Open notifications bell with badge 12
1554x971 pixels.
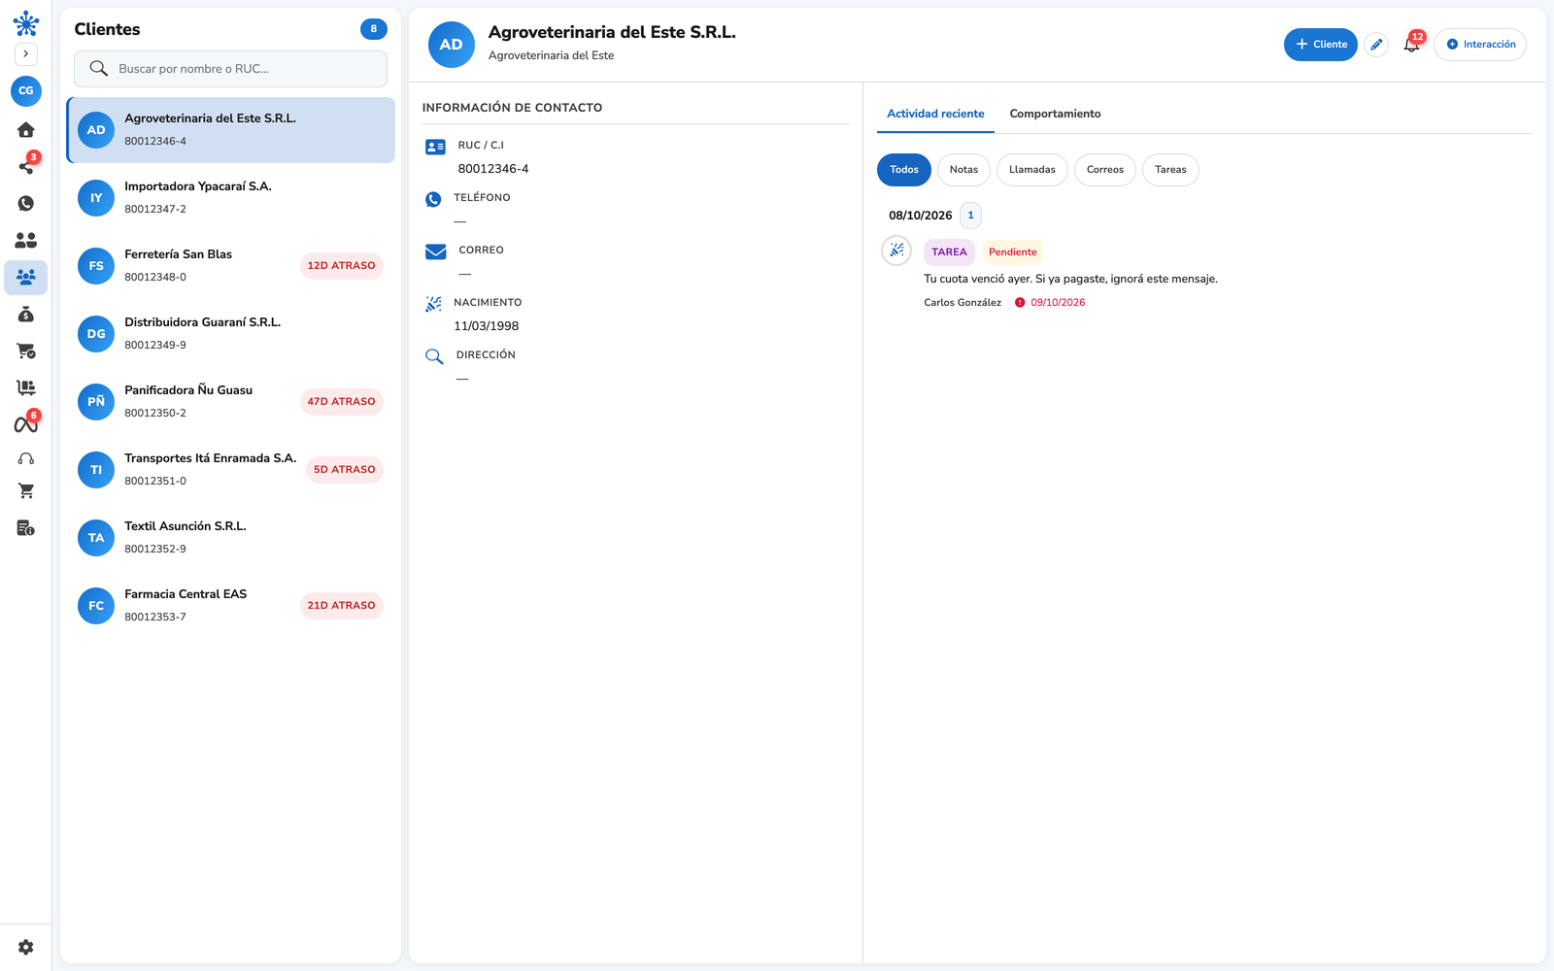1412,44
